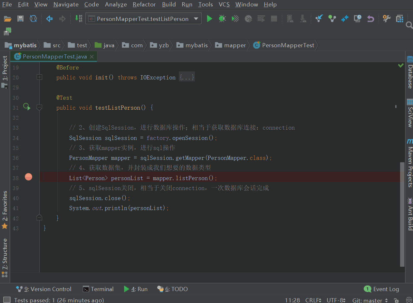Synchronize files with the refresh icon
This screenshot has width=413, height=303.
33,19
